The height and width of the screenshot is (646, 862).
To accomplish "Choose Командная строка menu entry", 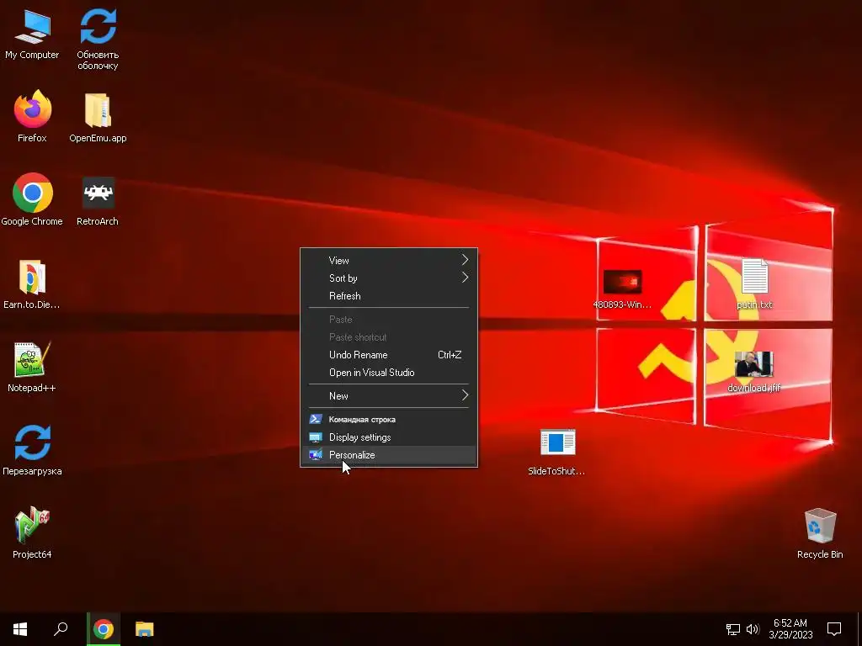I will pos(389,419).
